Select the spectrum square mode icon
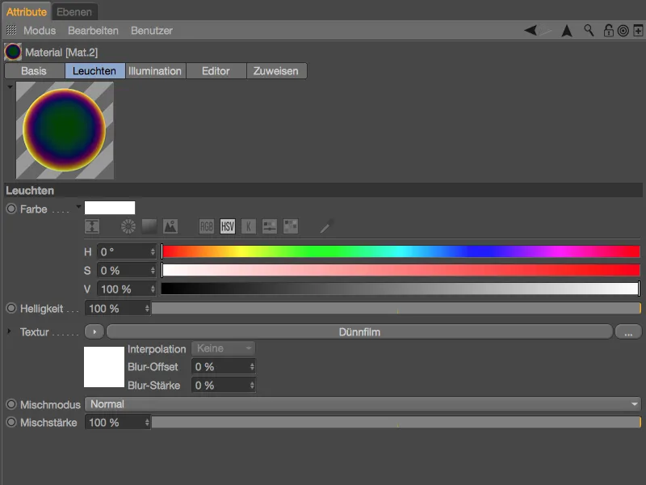646x485 pixels. [x=149, y=226]
